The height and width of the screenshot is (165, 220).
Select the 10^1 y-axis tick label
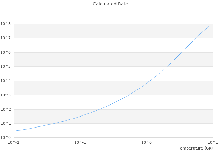[x=6, y=123]
